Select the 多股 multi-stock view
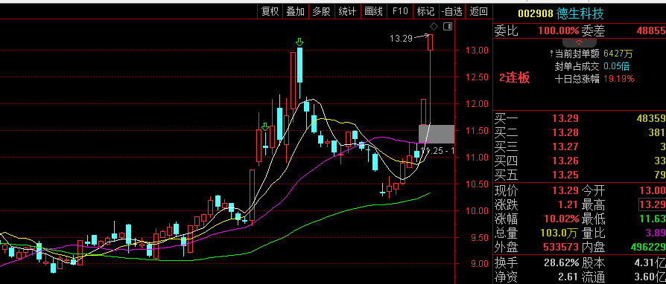666x284 pixels. point(322,11)
